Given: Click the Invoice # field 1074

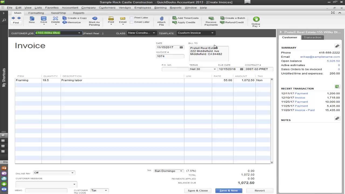Looking at the screenshot, I should [170, 56].
